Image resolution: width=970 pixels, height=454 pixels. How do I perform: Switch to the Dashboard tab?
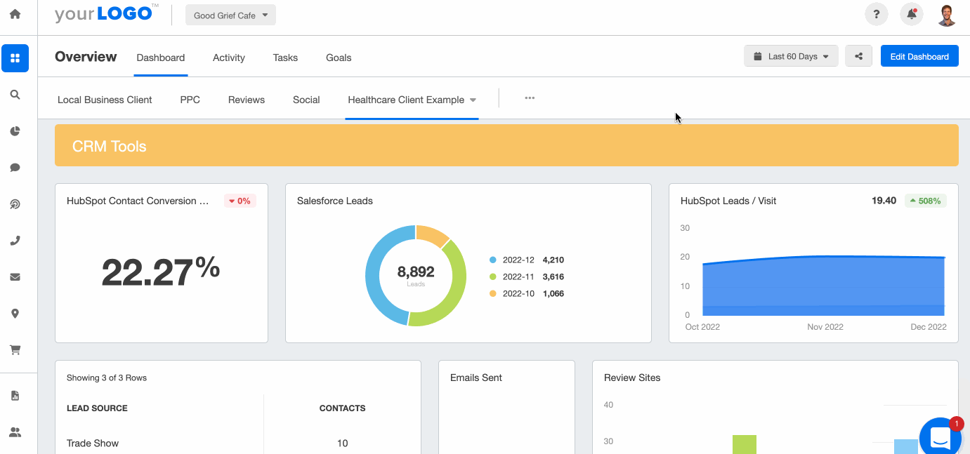tap(161, 58)
